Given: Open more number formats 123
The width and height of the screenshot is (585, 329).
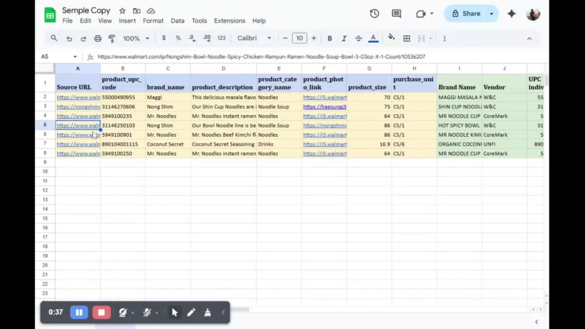Looking at the screenshot, I should point(222,38).
